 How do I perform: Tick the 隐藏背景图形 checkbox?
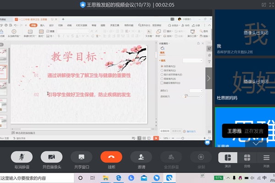(162, 82)
